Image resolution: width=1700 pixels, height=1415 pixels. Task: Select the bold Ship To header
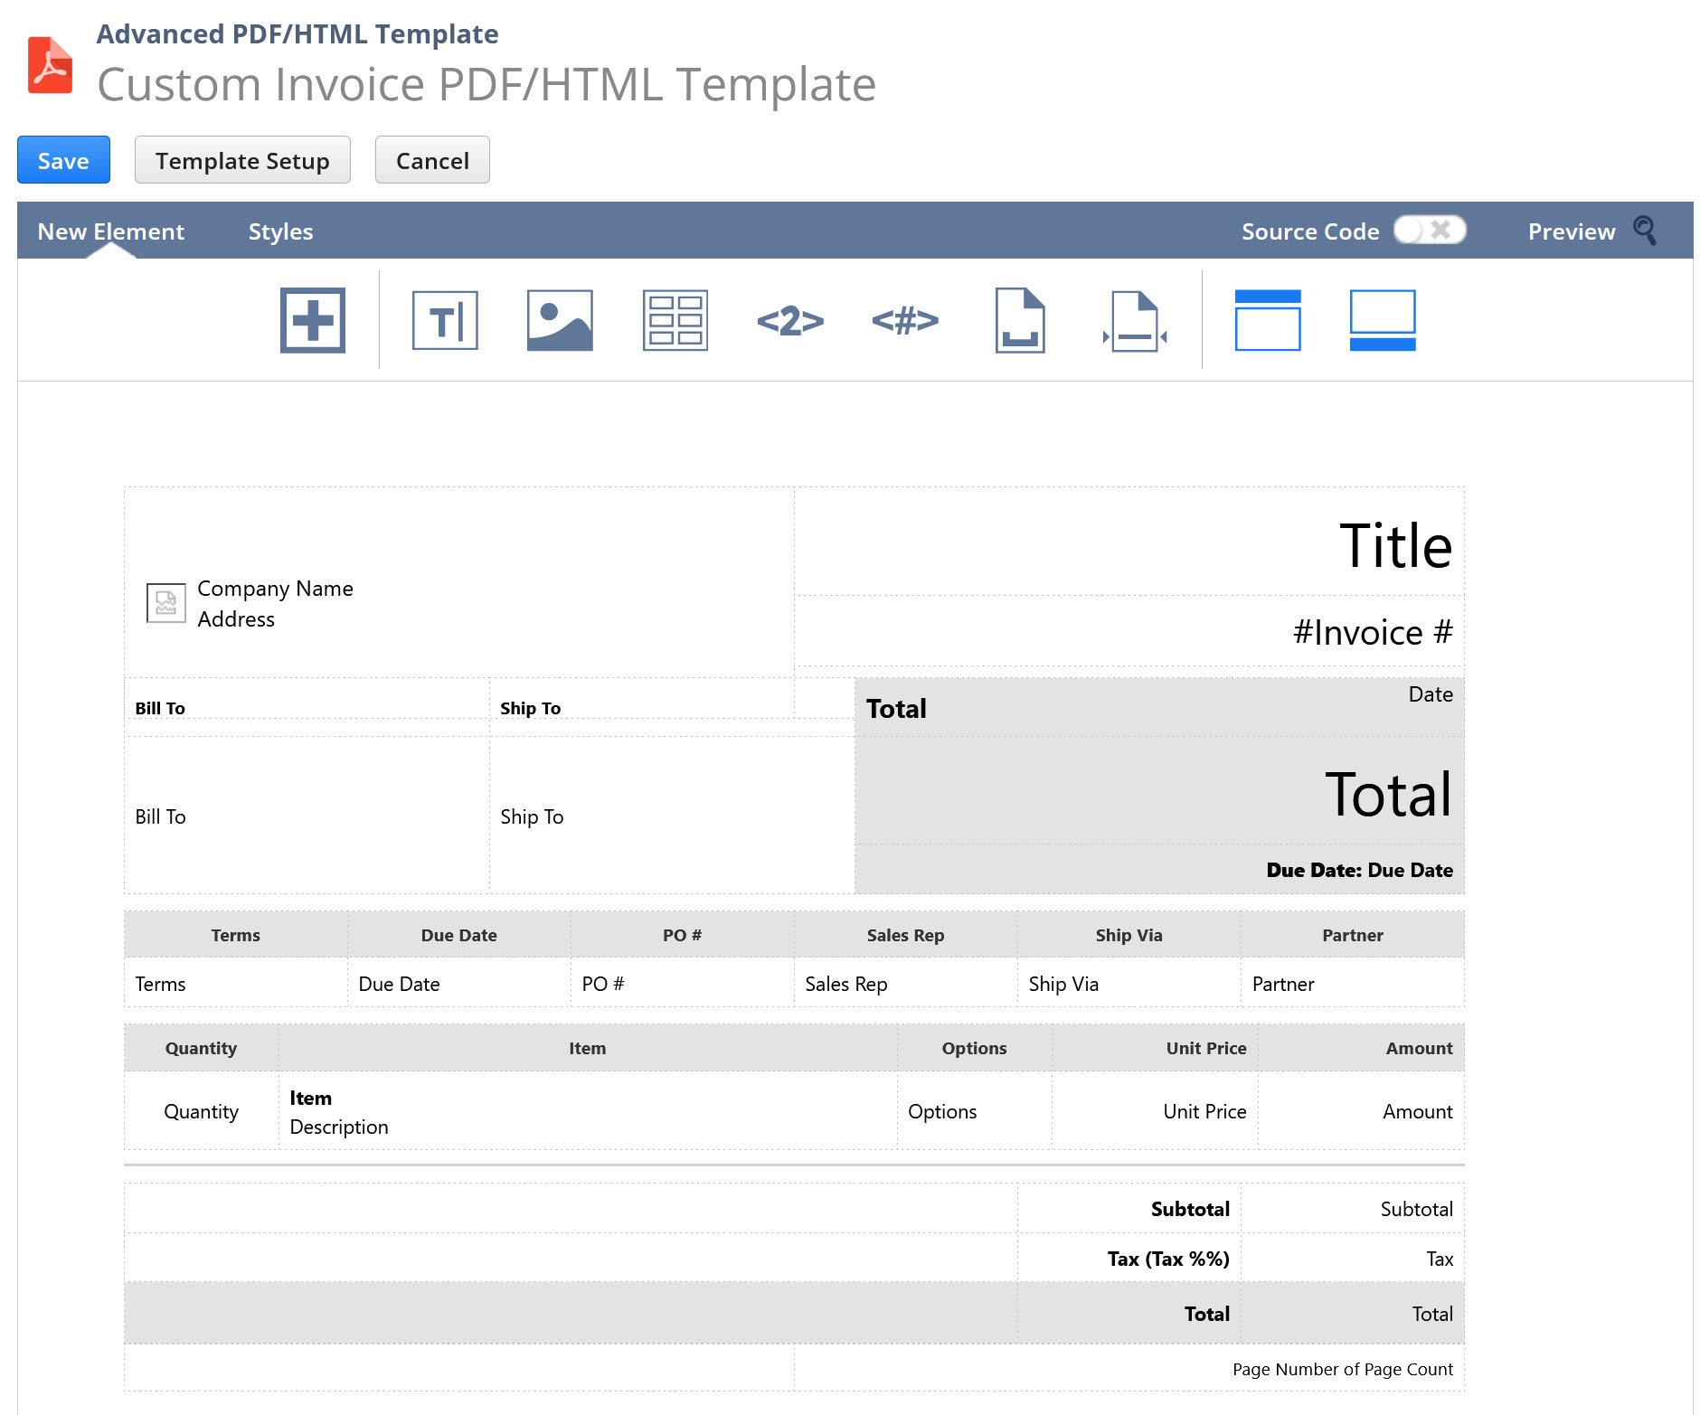pos(531,708)
